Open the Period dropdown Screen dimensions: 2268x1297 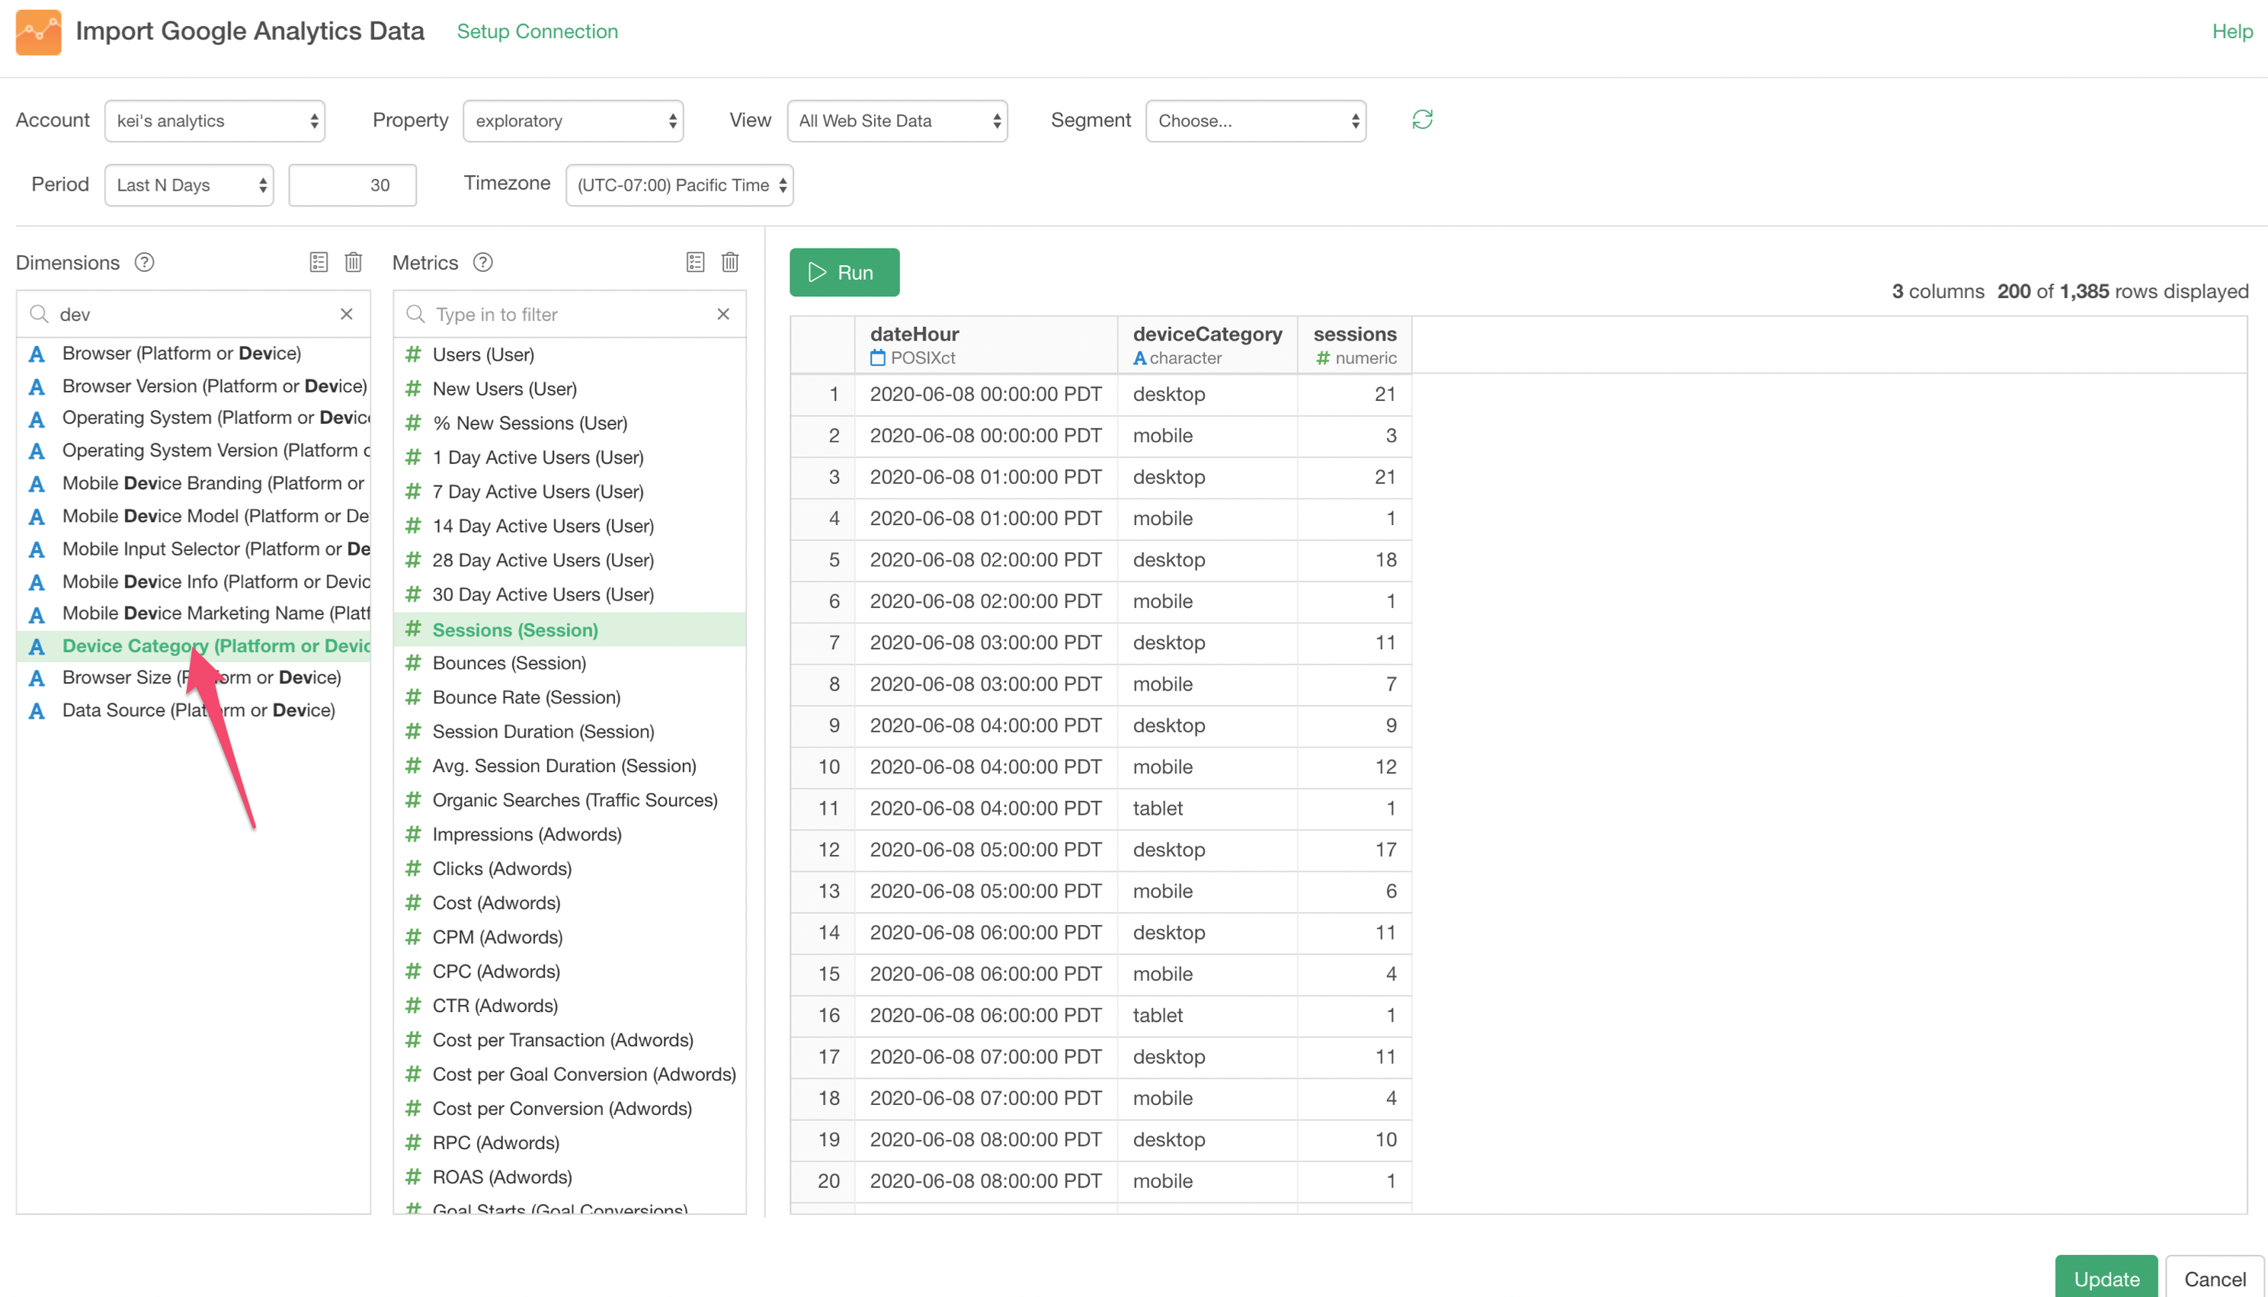tap(189, 185)
